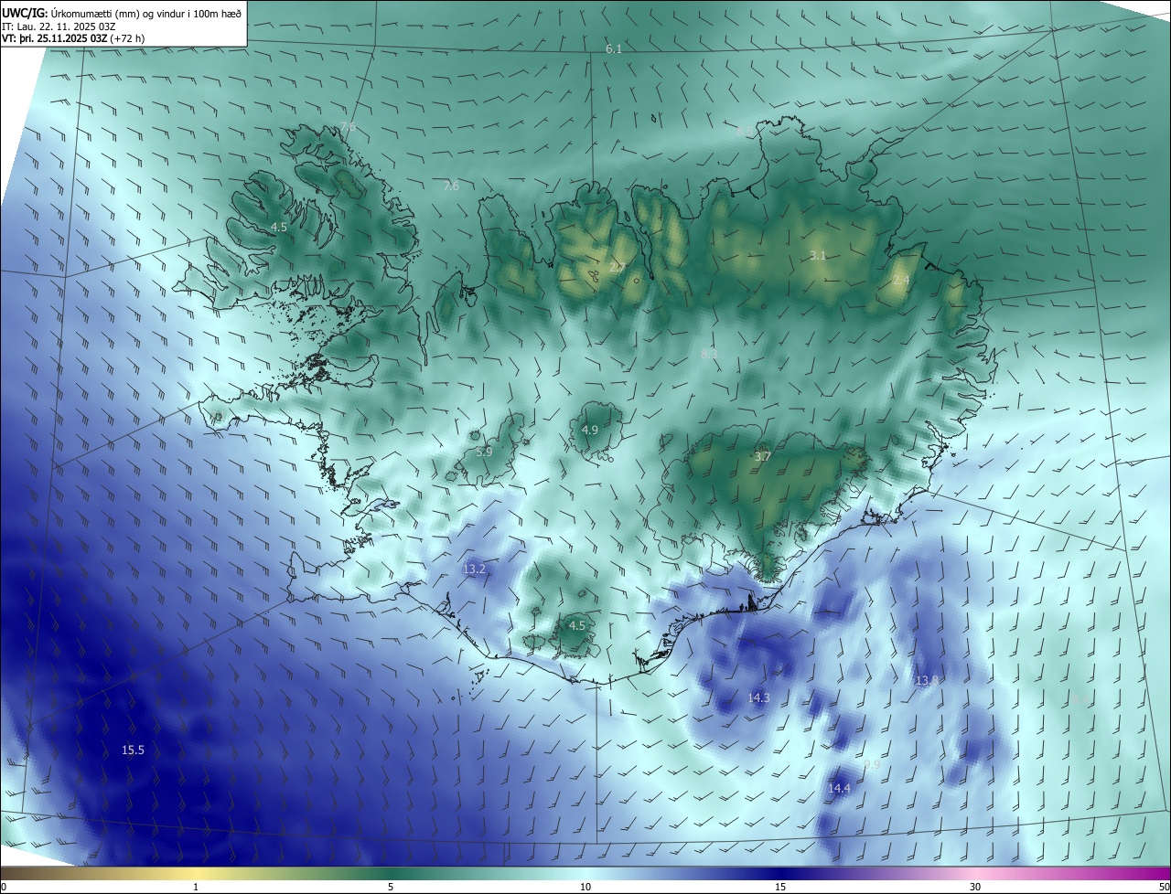Click the map title 'UWC/IG: Úrkomumætti (mm)' text
The image size is (1171, 894).
click(71, 12)
